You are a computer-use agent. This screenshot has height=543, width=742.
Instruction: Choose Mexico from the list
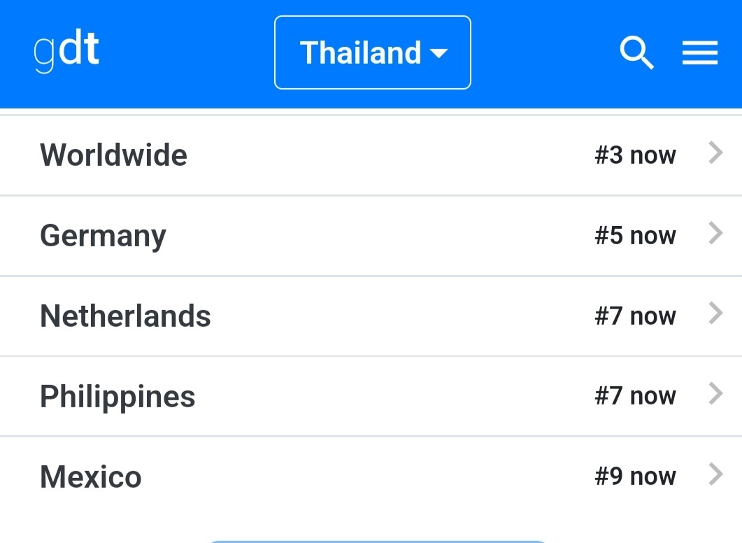pos(371,477)
